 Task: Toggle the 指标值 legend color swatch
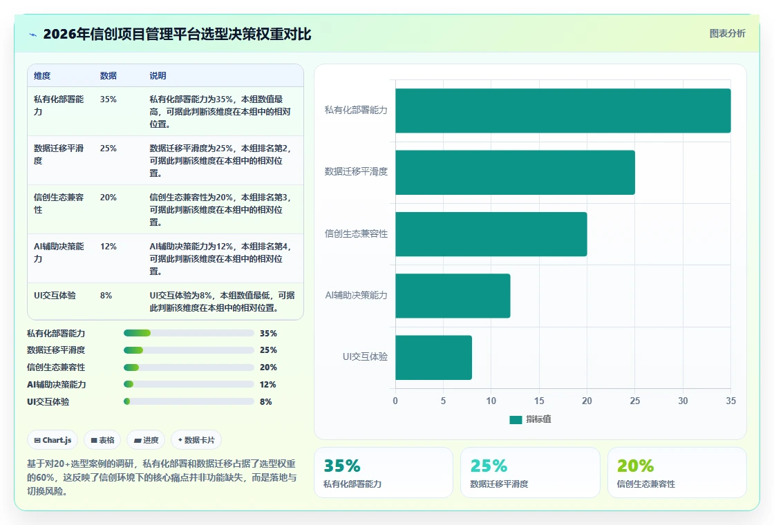pyautogui.click(x=516, y=419)
